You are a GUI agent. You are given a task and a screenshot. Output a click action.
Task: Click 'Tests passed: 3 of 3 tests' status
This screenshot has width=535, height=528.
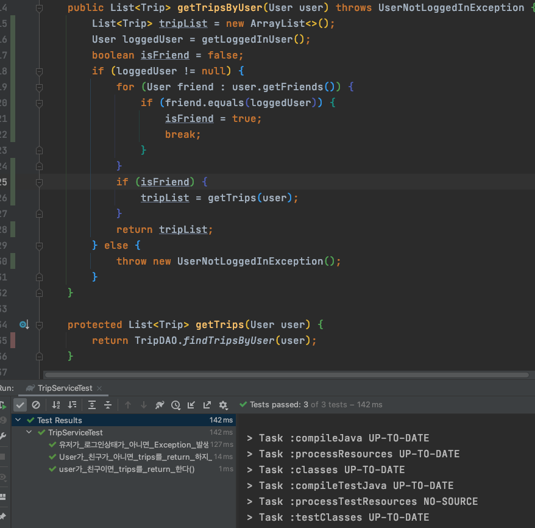[311, 405]
